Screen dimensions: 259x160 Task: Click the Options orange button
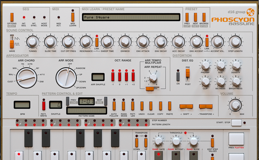click(12, 17)
